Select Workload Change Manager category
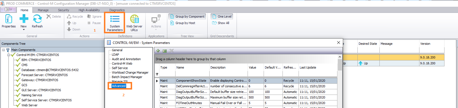 tap(130, 72)
